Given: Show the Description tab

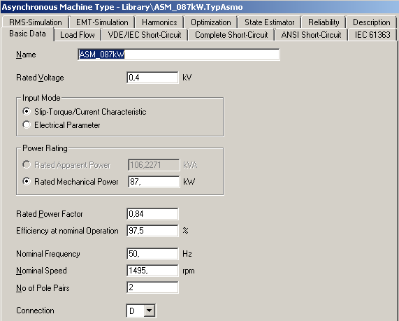Looking at the screenshot, I should 371,22.
